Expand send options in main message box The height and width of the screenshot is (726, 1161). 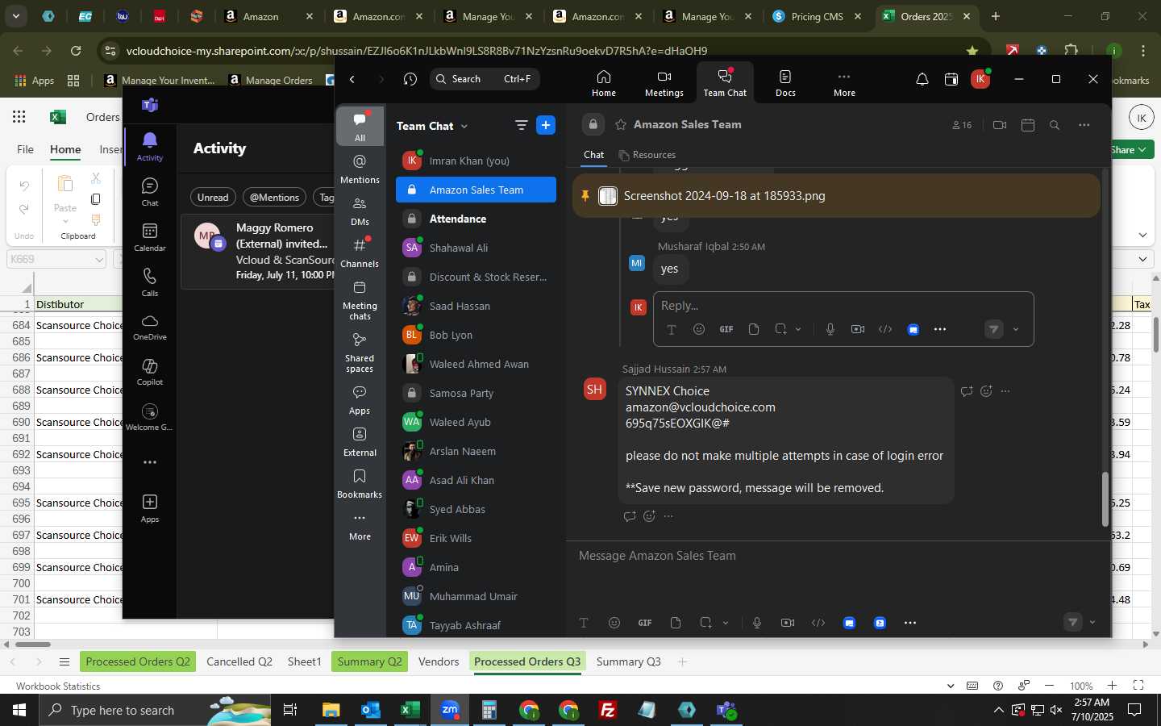tap(1092, 623)
